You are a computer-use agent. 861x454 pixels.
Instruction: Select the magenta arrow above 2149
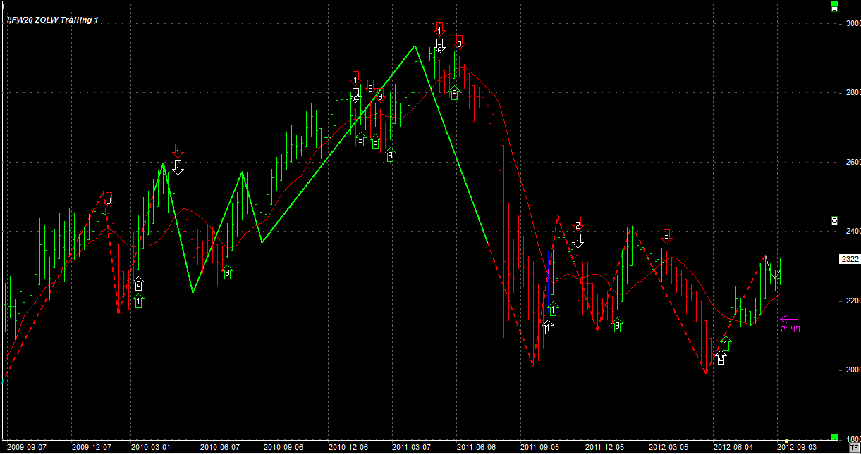[x=788, y=319]
